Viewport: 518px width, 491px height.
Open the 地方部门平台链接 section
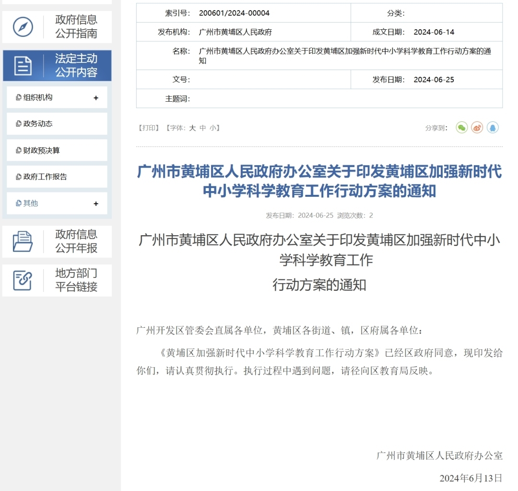point(76,280)
